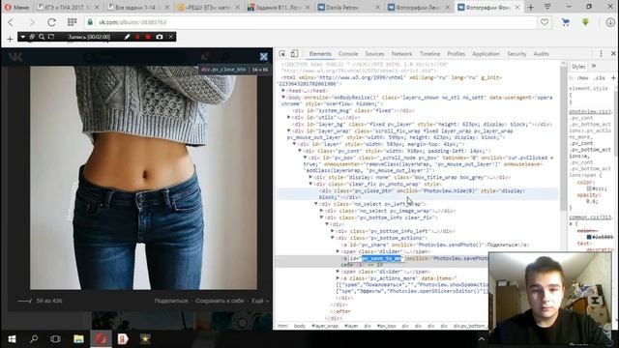This screenshot has height=348, width=619.
Task: Open the DevTools Sources tab
Action: click(x=374, y=54)
